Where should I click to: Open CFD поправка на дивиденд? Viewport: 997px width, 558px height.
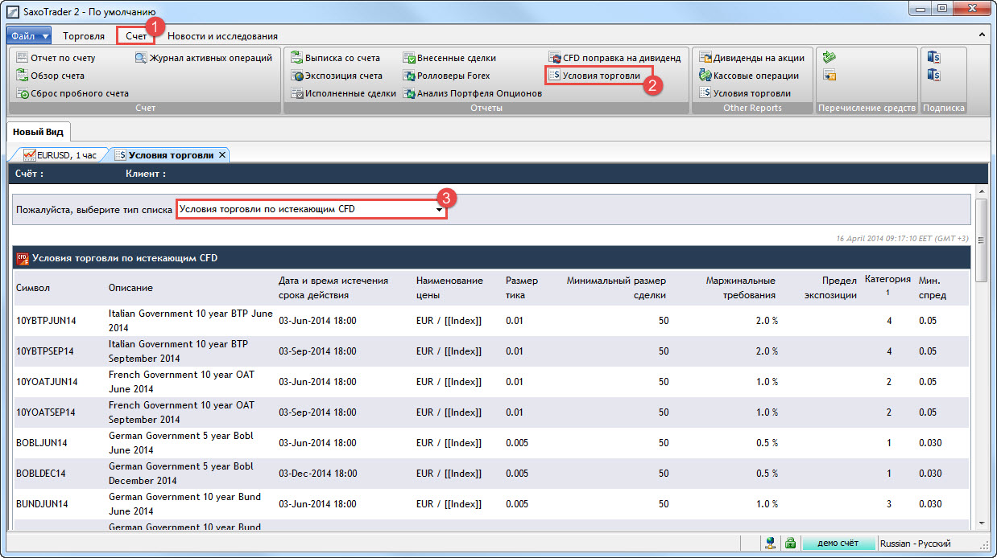615,58
